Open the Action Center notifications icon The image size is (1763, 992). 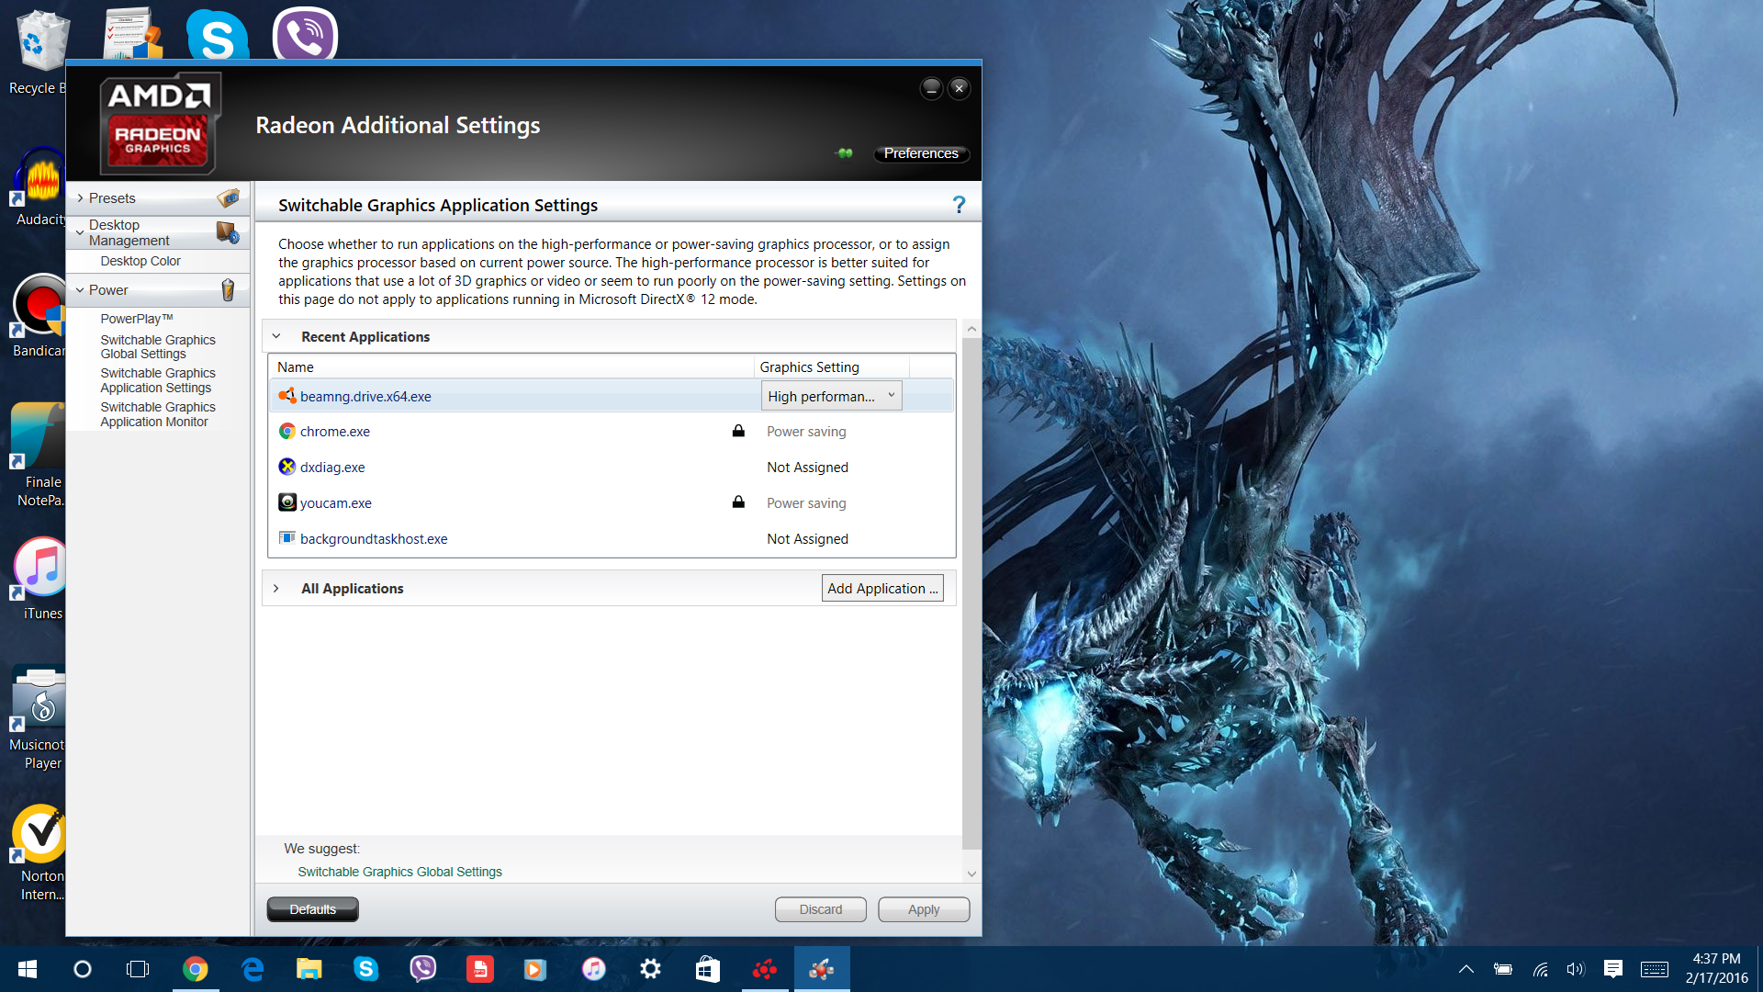point(1612,969)
